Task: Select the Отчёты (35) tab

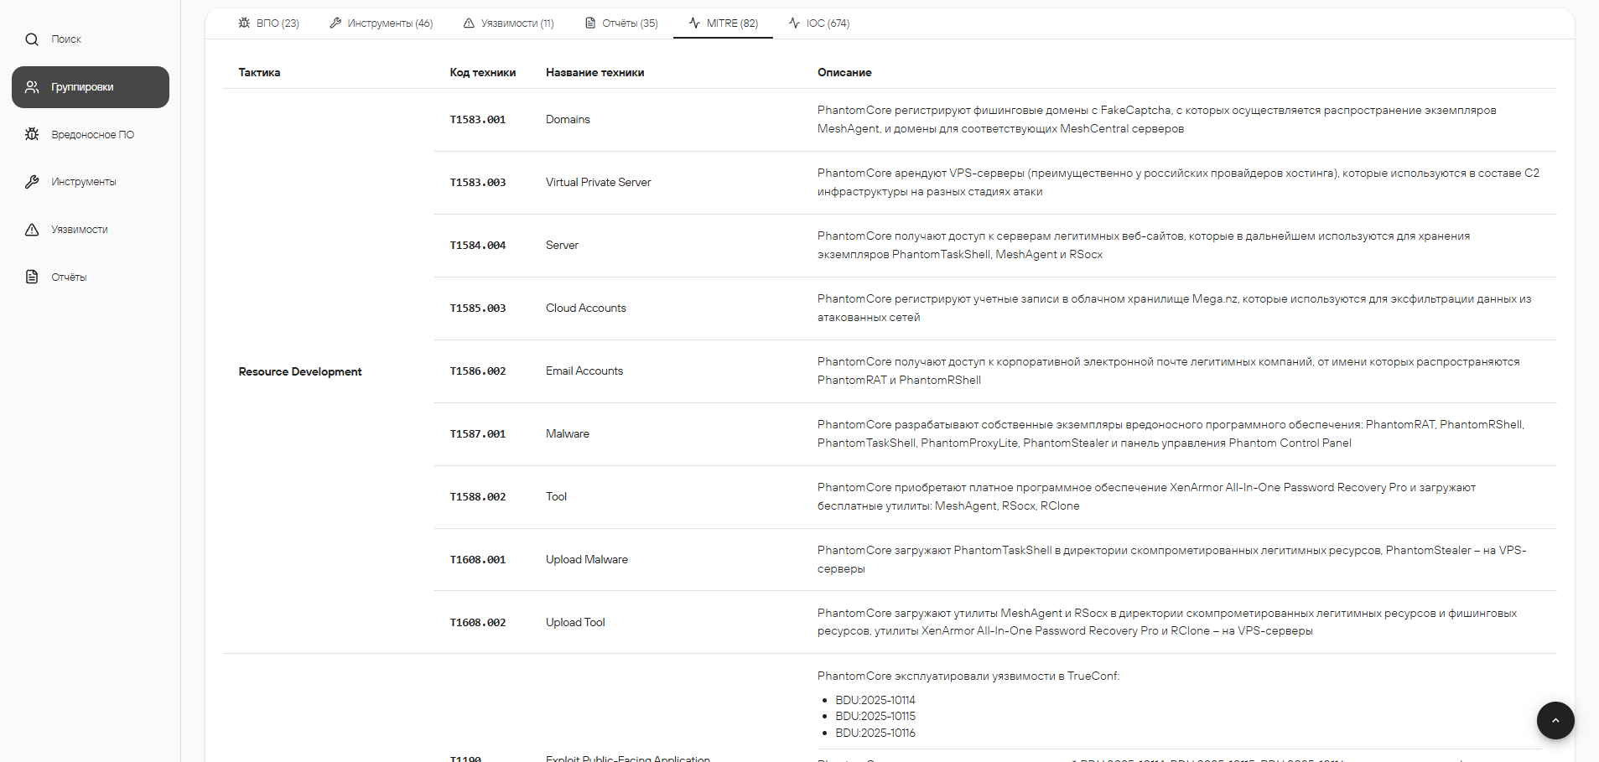Action: (x=621, y=23)
